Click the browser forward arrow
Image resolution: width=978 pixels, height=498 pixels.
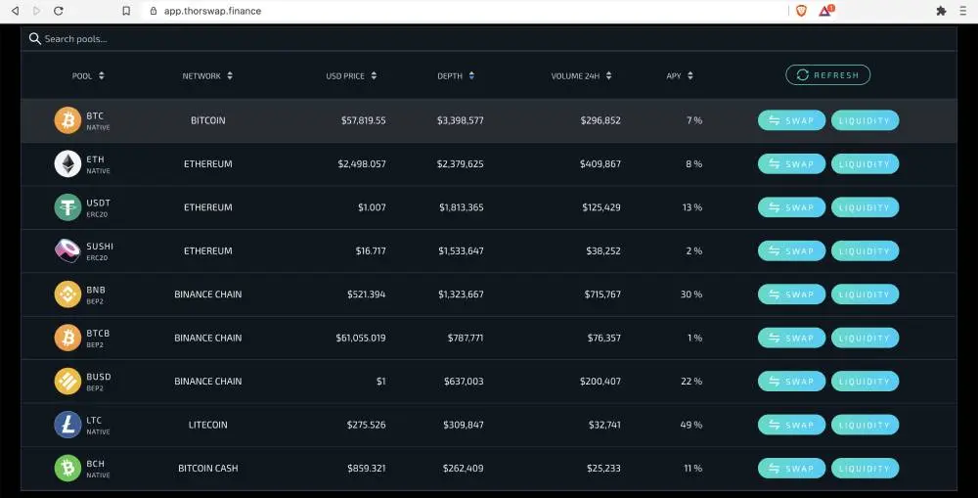tap(36, 11)
